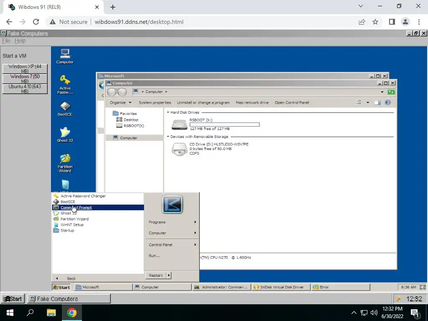
Task: Launch Ghost 32 desktop icon
Action: [x=65, y=135]
